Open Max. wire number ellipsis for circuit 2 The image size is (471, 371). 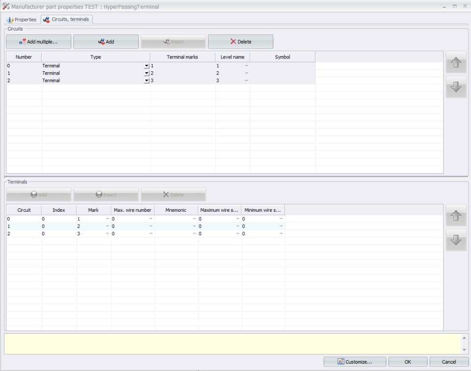click(x=151, y=233)
